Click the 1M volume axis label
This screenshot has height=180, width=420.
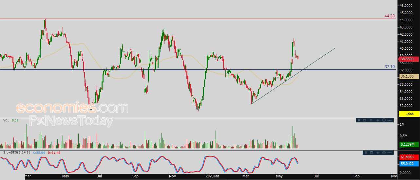(x=403, y=125)
